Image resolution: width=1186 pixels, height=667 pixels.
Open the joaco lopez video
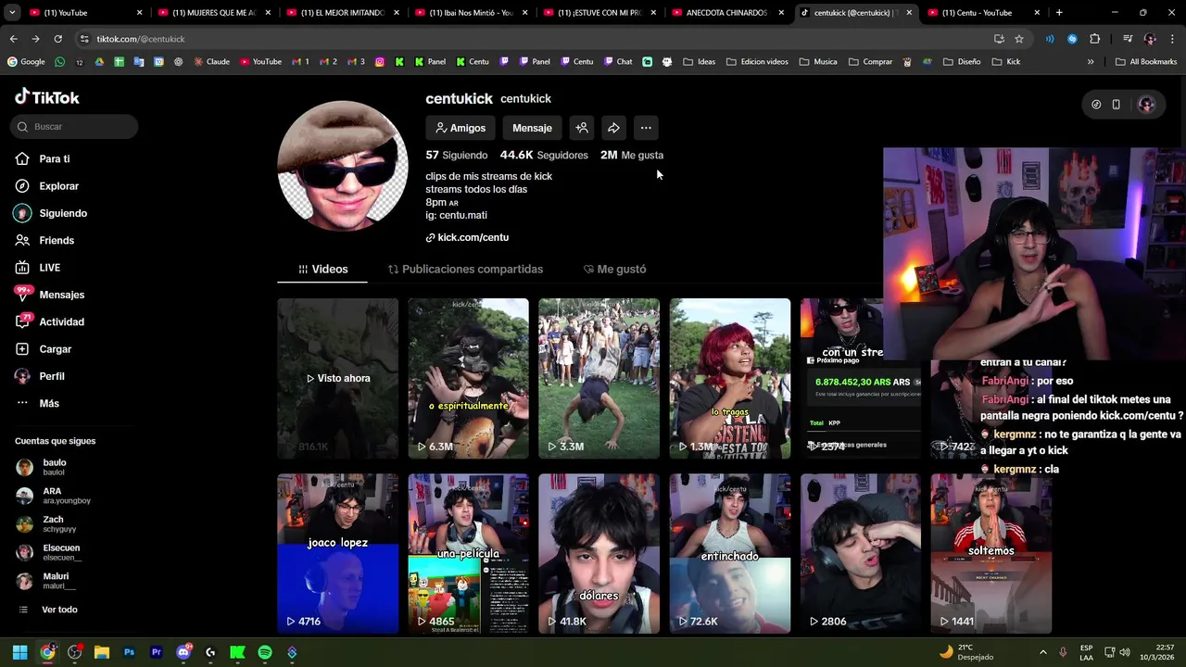337,554
